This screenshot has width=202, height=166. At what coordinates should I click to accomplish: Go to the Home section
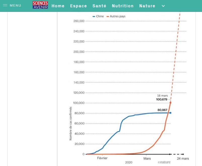(58, 6)
